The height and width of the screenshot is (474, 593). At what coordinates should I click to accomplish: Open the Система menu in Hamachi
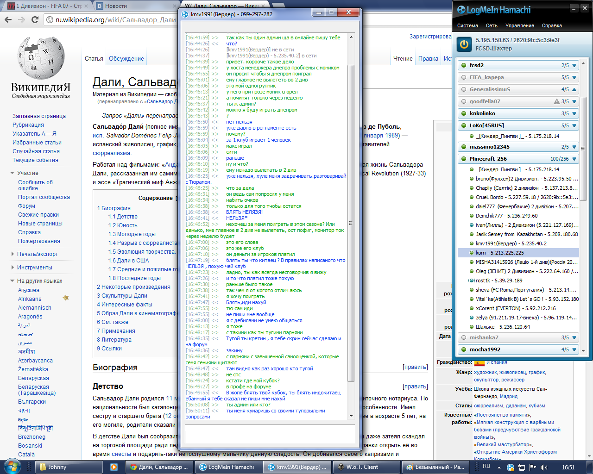pyautogui.click(x=467, y=25)
